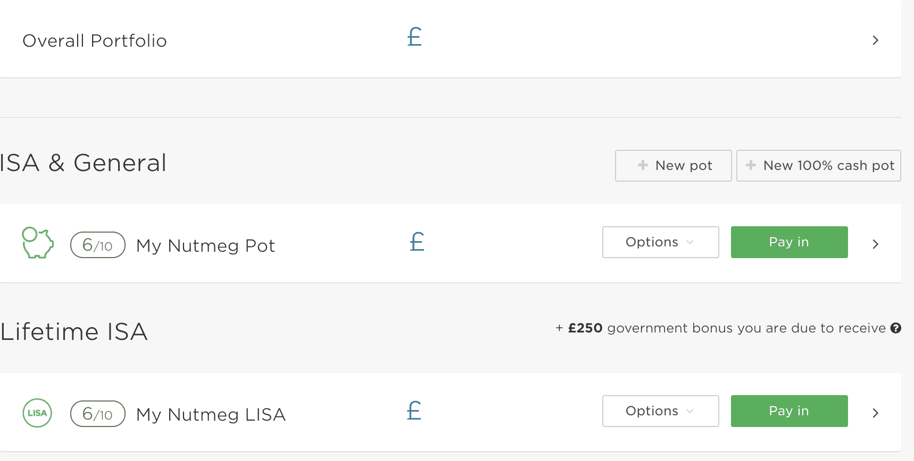Click the piggy bank icon for My Nutmeg Pot
914x461 pixels.
[38, 243]
